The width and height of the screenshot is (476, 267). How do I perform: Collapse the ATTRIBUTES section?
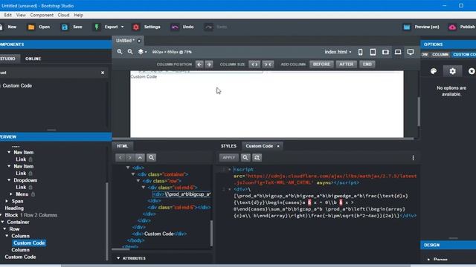click(x=118, y=258)
